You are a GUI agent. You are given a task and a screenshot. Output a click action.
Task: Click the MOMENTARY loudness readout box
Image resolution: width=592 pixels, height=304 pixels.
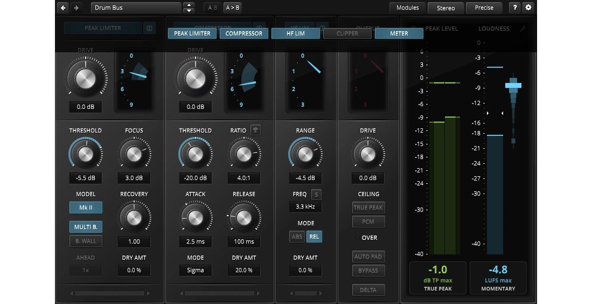click(498, 278)
